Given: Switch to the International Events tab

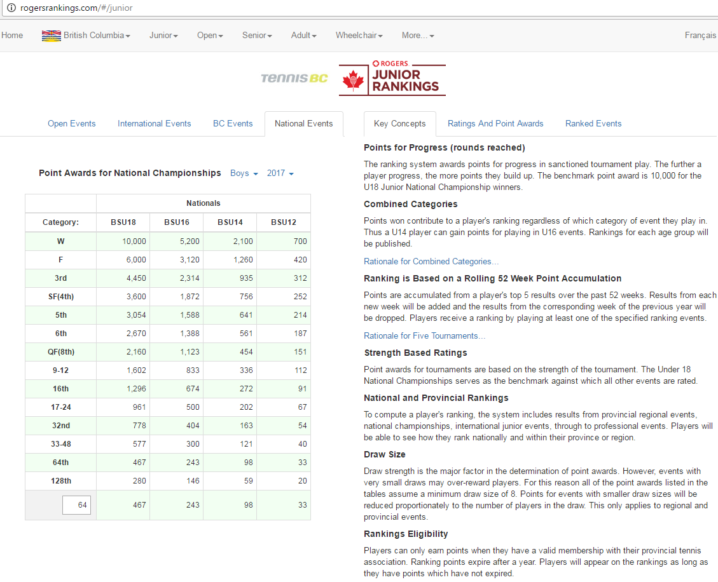Looking at the screenshot, I should (155, 123).
